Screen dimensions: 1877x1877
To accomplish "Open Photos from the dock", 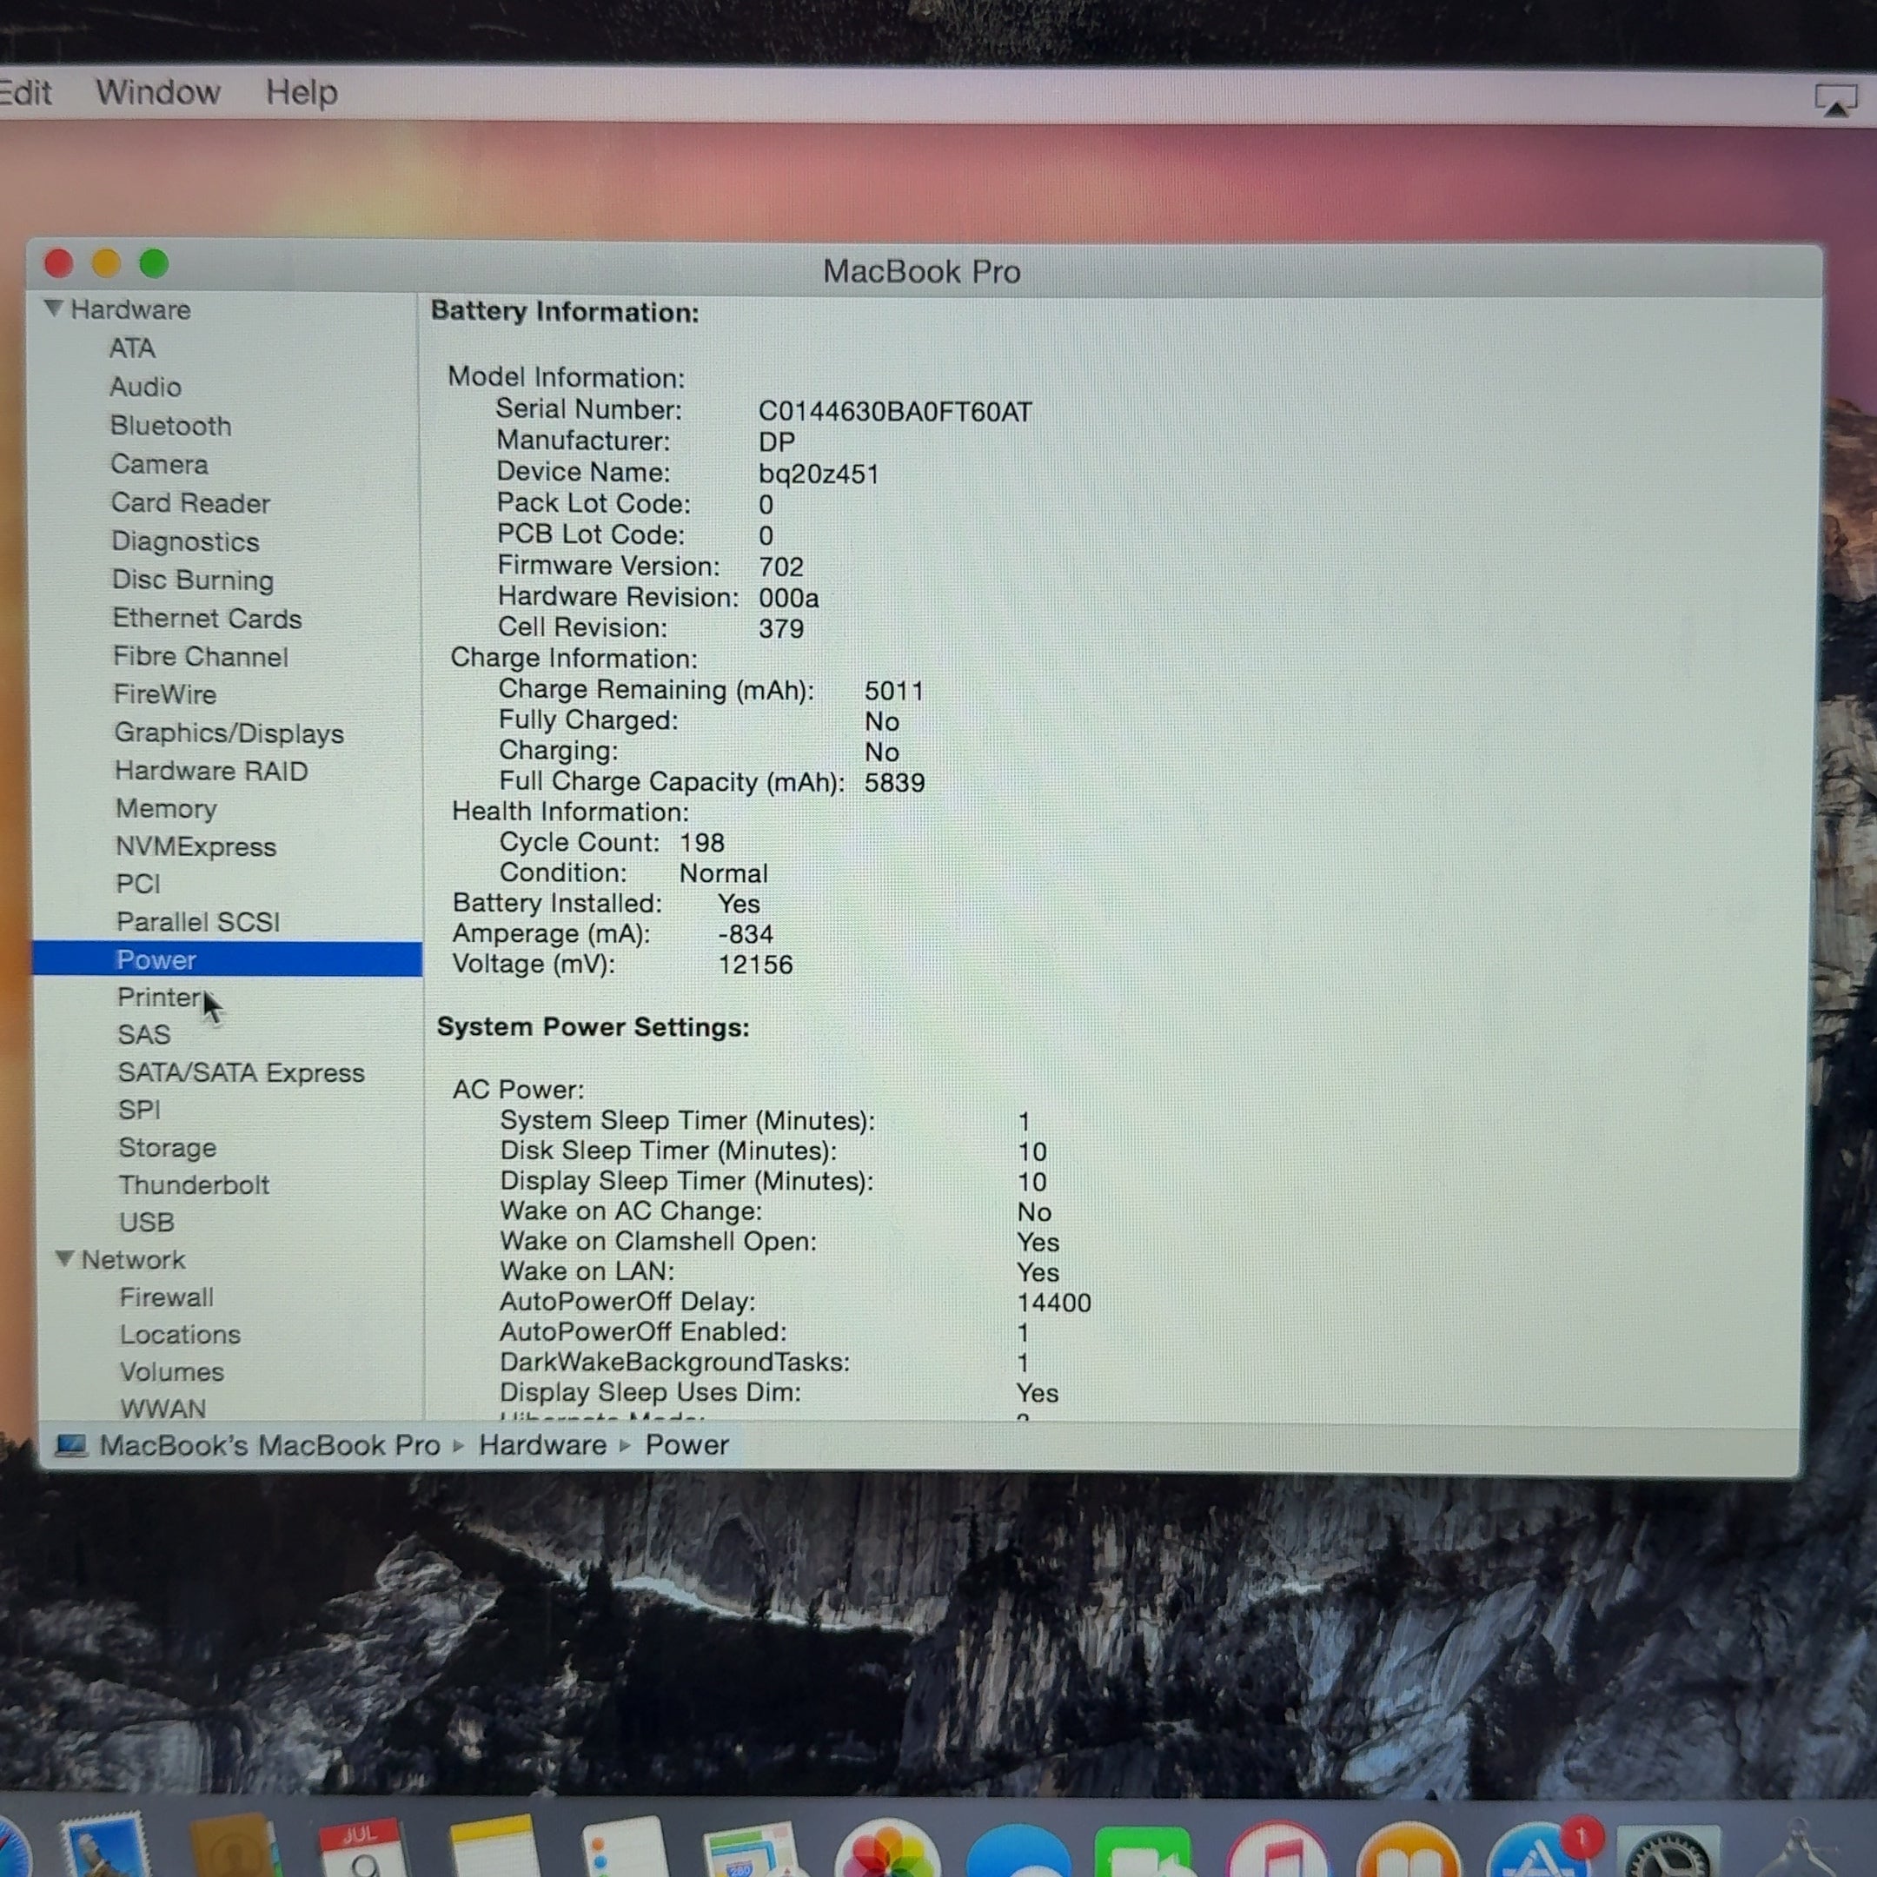I will pyautogui.click(x=886, y=1847).
